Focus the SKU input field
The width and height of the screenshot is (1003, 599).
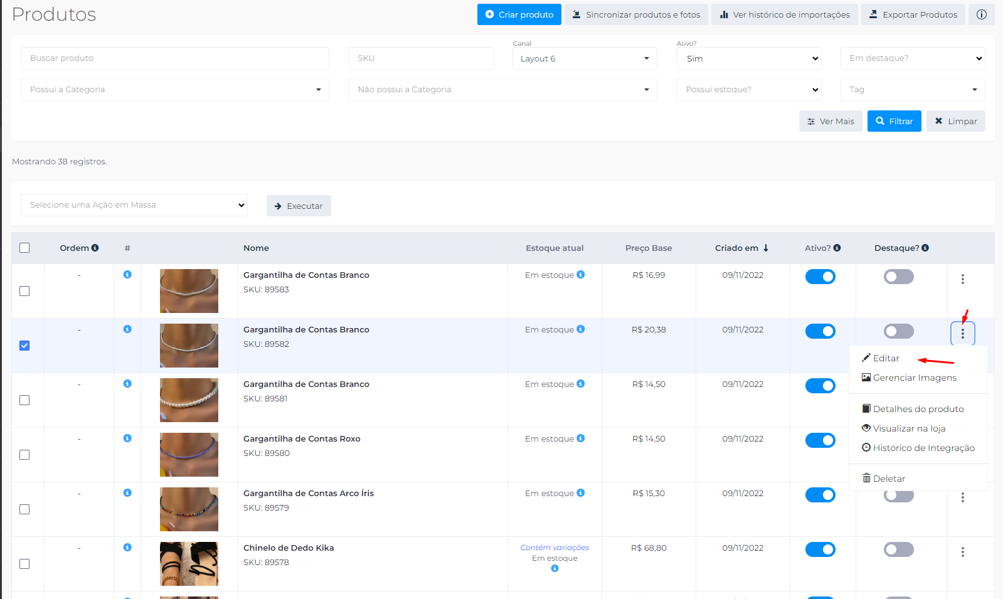point(421,58)
